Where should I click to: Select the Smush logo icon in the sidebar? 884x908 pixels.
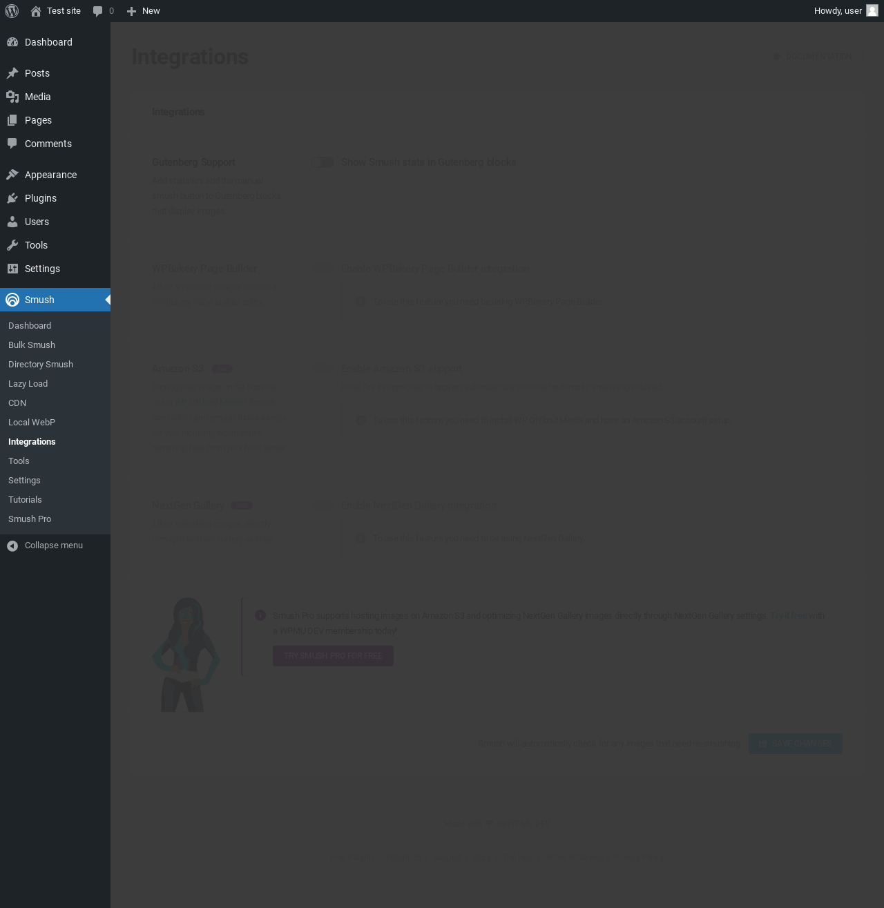click(12, 300)
